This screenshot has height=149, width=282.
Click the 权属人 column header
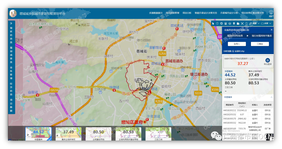255,105
